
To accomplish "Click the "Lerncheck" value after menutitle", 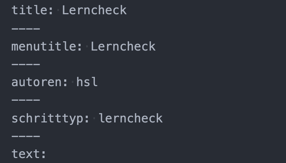I will point(123,46).
